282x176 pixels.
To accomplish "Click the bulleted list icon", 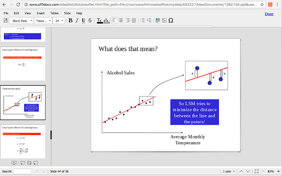I will (x=141, y=21).
